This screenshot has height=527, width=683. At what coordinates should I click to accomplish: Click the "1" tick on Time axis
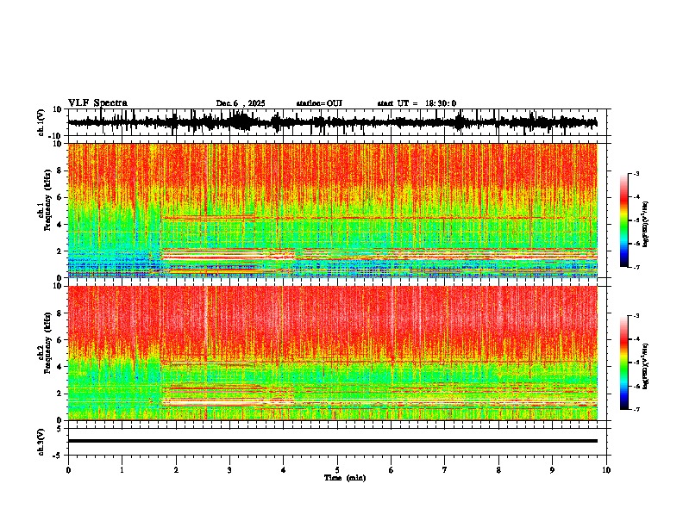(x=122, y=470)
